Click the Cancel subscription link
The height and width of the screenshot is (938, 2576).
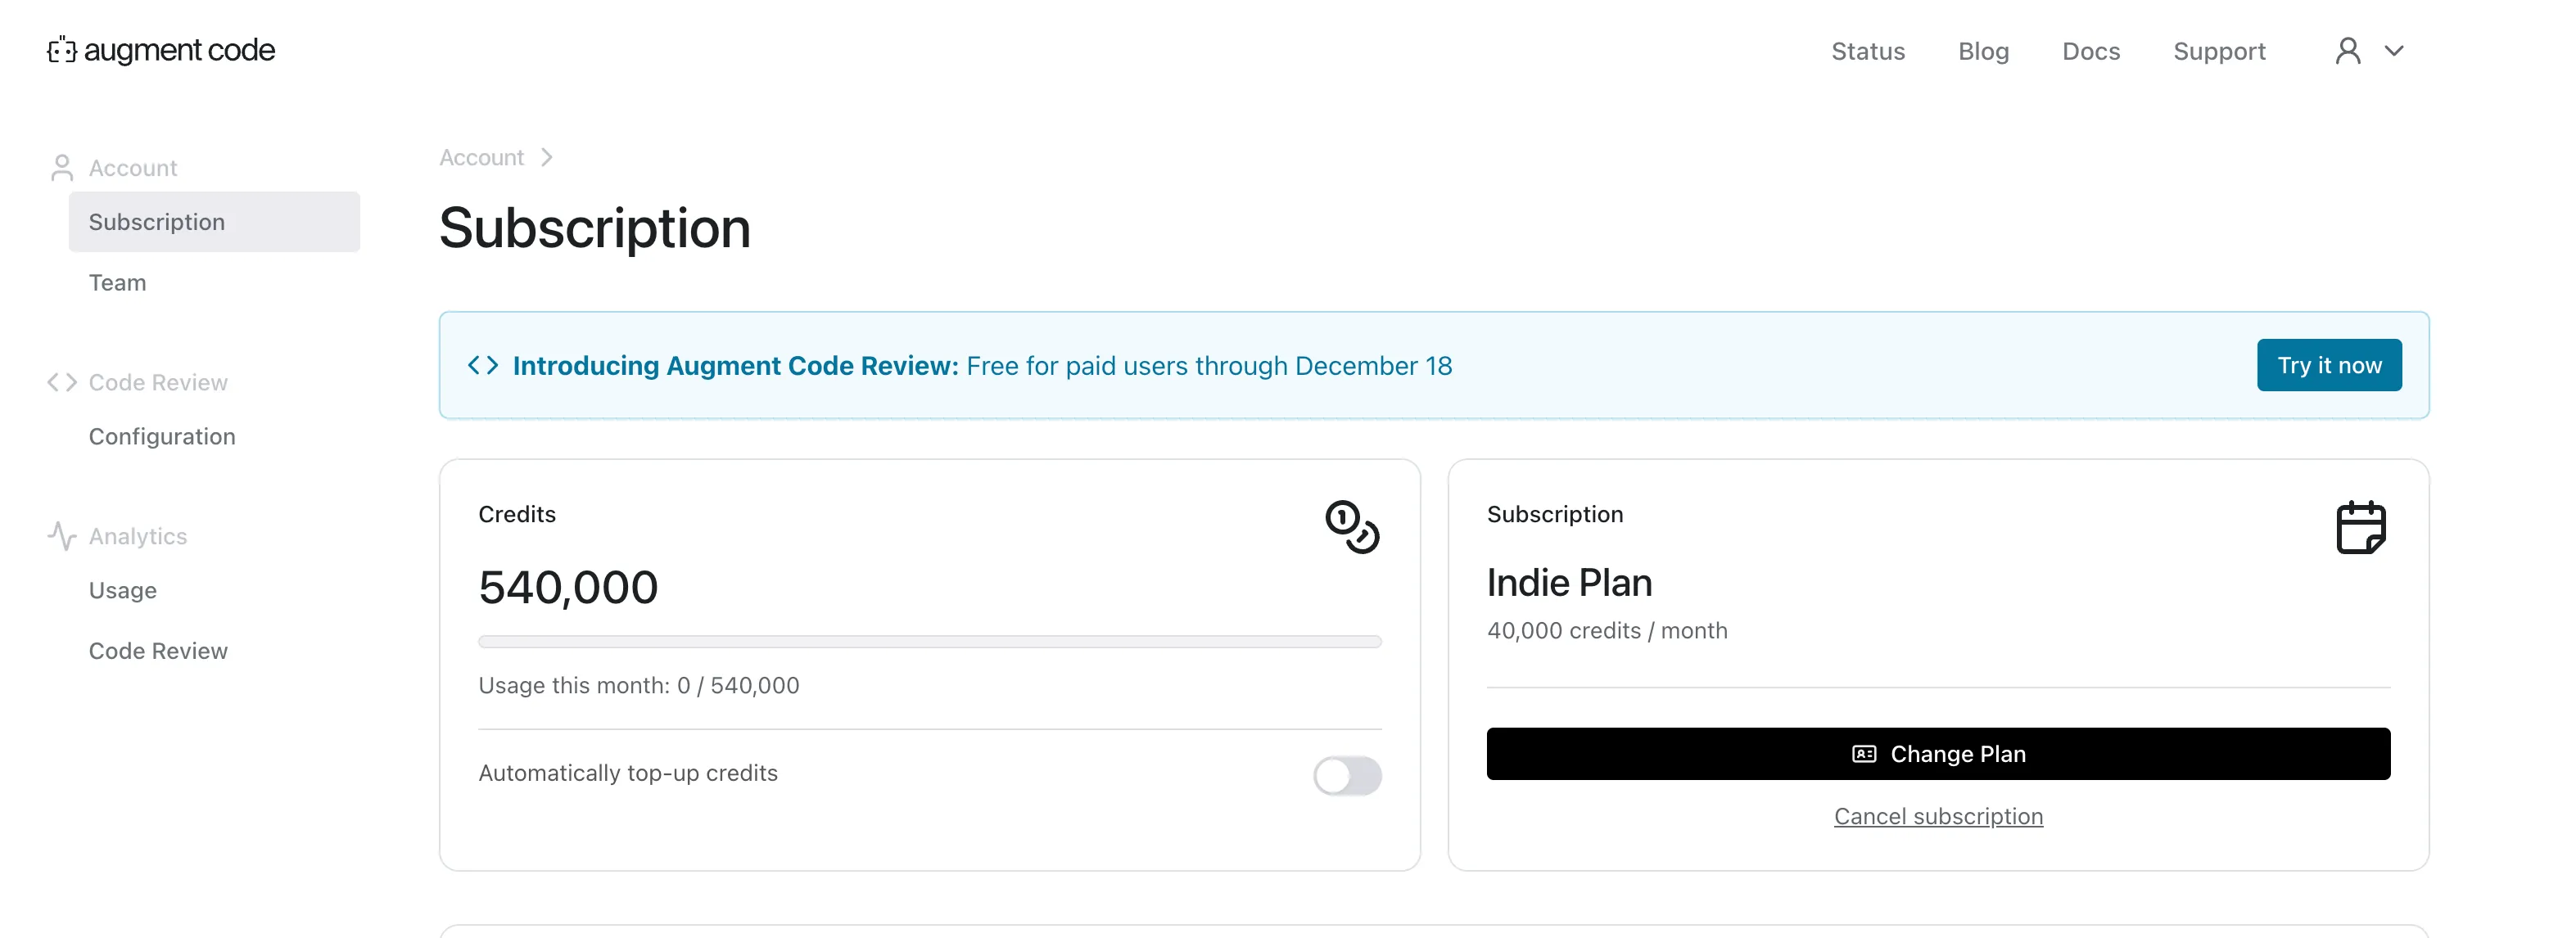[x=1937, y=816]
